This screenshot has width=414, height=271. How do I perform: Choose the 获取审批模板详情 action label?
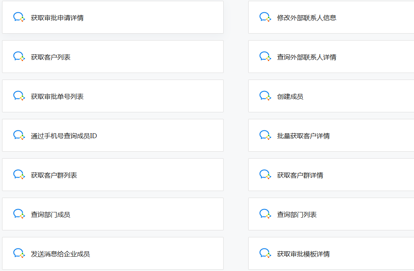(x=303, y=254)
